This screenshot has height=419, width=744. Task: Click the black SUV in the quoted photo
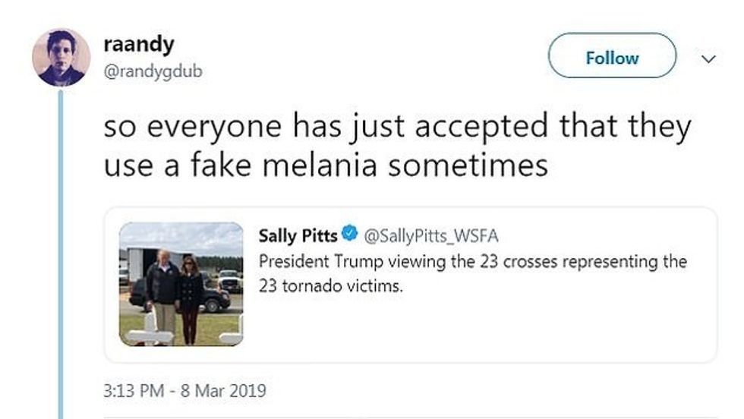[218, 300]
